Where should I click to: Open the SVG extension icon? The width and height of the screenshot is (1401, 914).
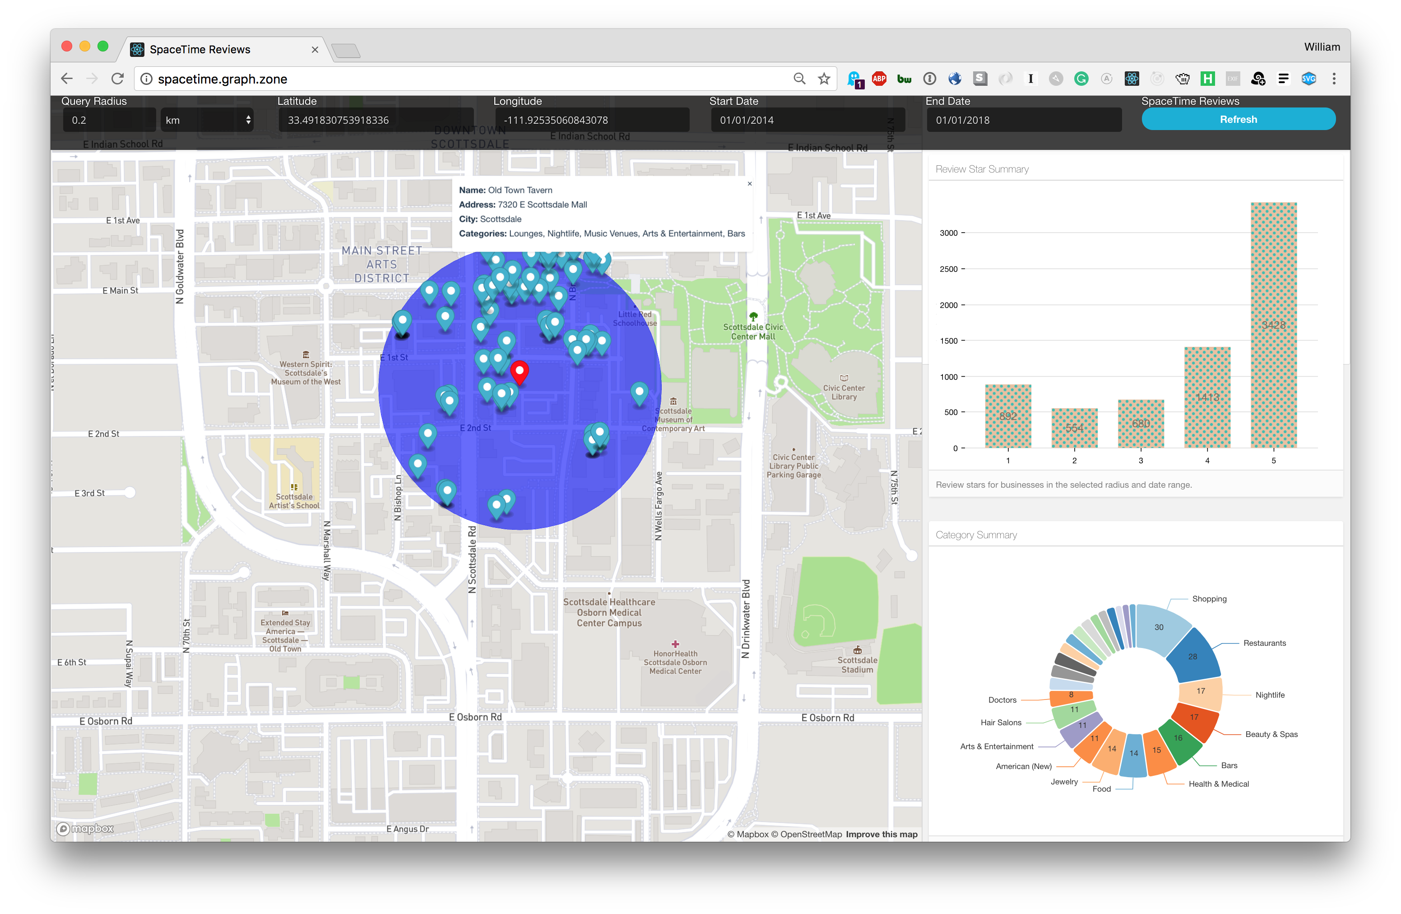point(1308,79)
